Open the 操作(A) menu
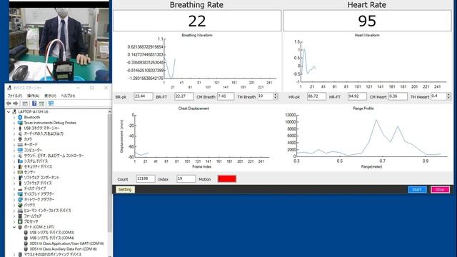This screenshot has height=257, width=457. coord(34,96)
